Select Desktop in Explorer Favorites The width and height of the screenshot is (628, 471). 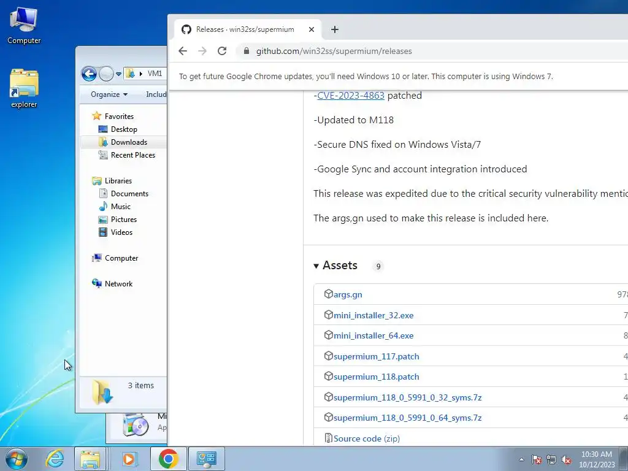tap(124, 129)
